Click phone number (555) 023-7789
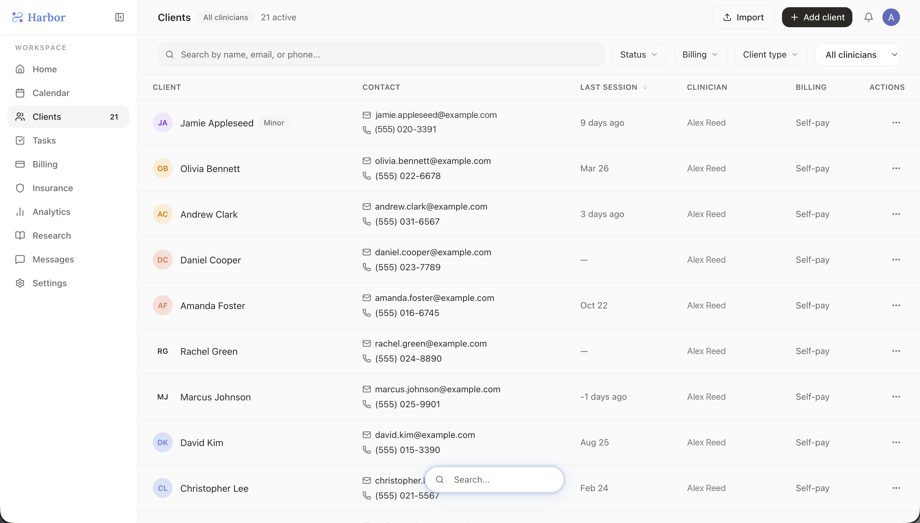 (407, 267)
